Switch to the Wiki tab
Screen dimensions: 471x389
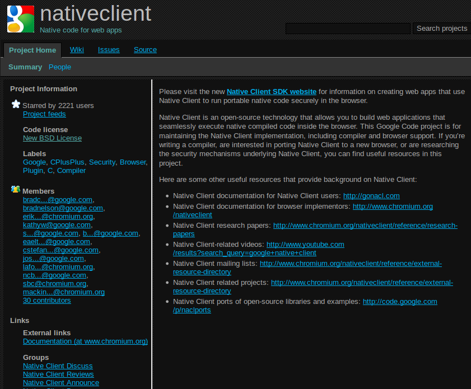pyautogui.click(x=77, y=50)
